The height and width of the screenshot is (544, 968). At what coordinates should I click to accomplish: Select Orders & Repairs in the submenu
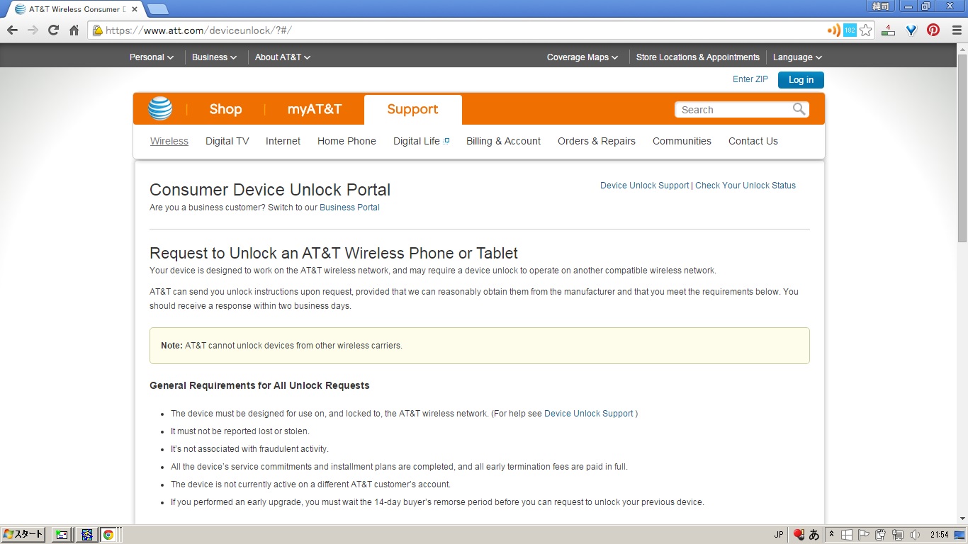597,141
